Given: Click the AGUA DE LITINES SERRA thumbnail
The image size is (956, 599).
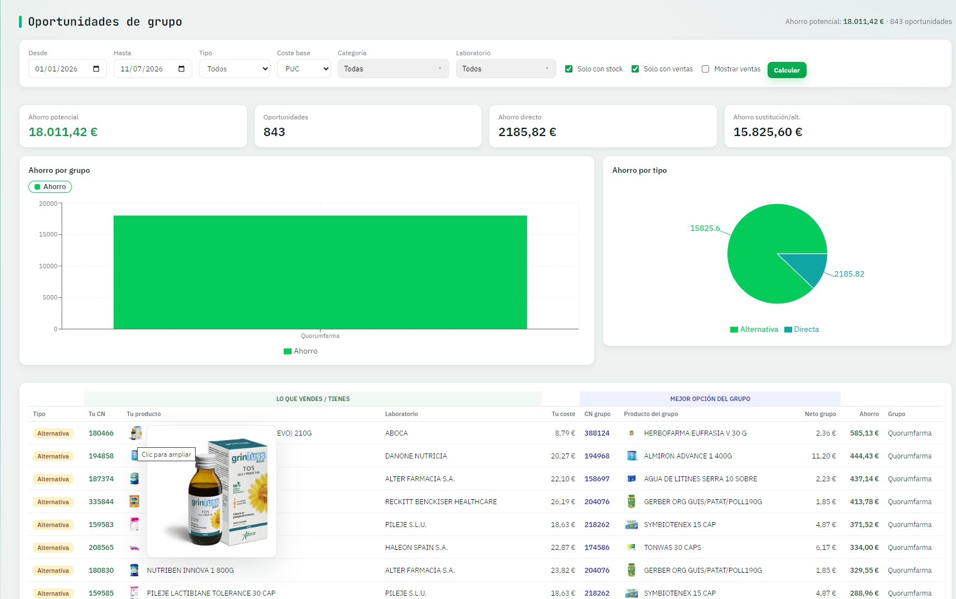Looking at the screenshot, I should (x=632, y=479).
